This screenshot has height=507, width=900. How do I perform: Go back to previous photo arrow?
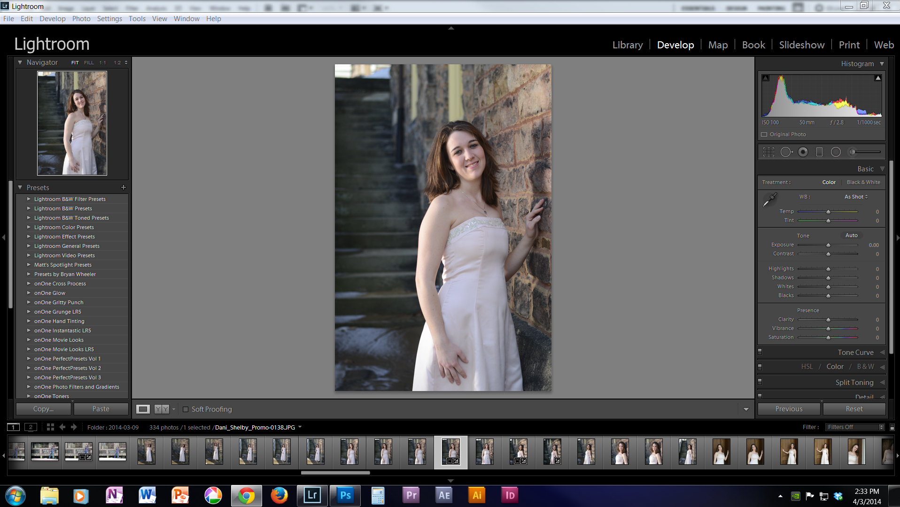click(x=62, y=427)
